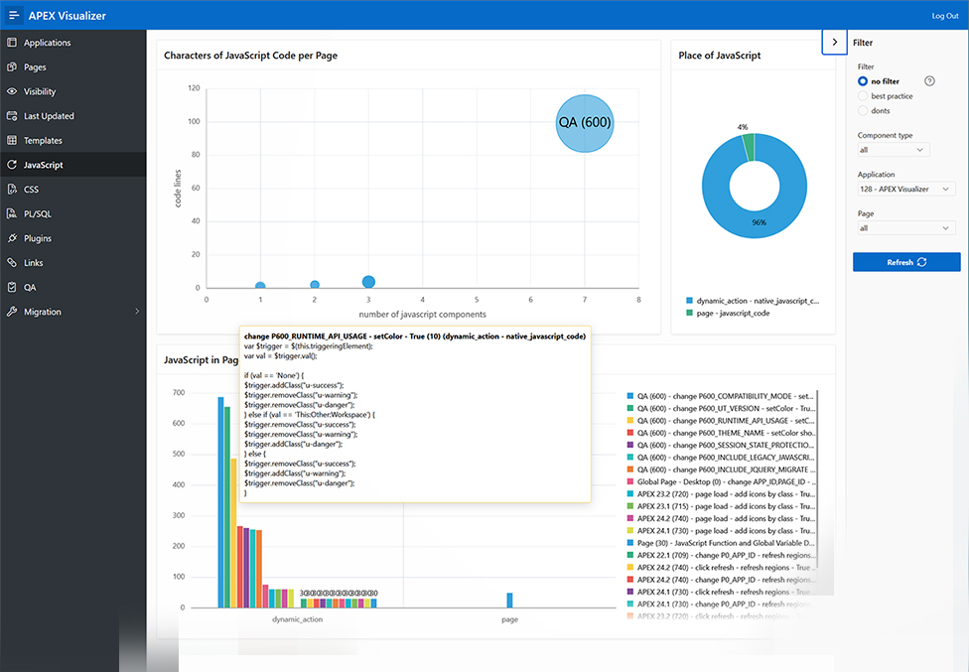Click the Log Out link
Image resolution: width=969 pixels, height=672 pixels.
pos(944,16)
